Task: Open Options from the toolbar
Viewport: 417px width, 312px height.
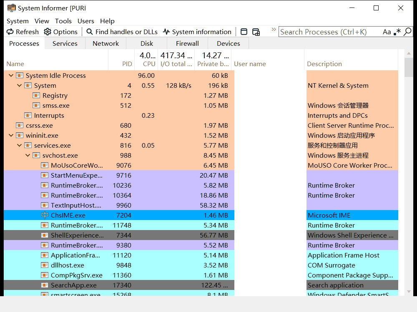Action: pyautogui.click(x=60, y=32)
